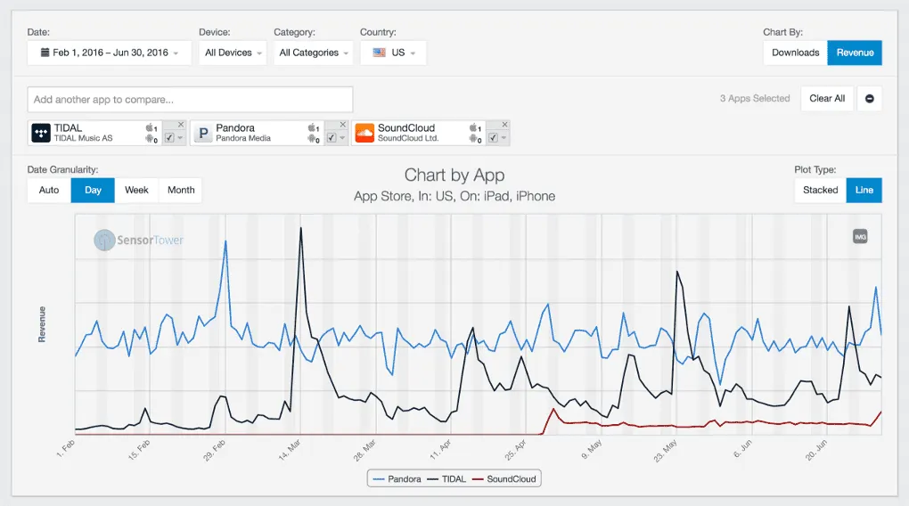Click the round minus collapse icon beside Clear All
This screenshot has width=909, height=506.
pos(870,99)
